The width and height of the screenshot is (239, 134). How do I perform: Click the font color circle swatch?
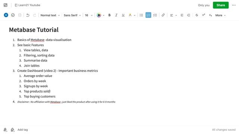[99, 15]
